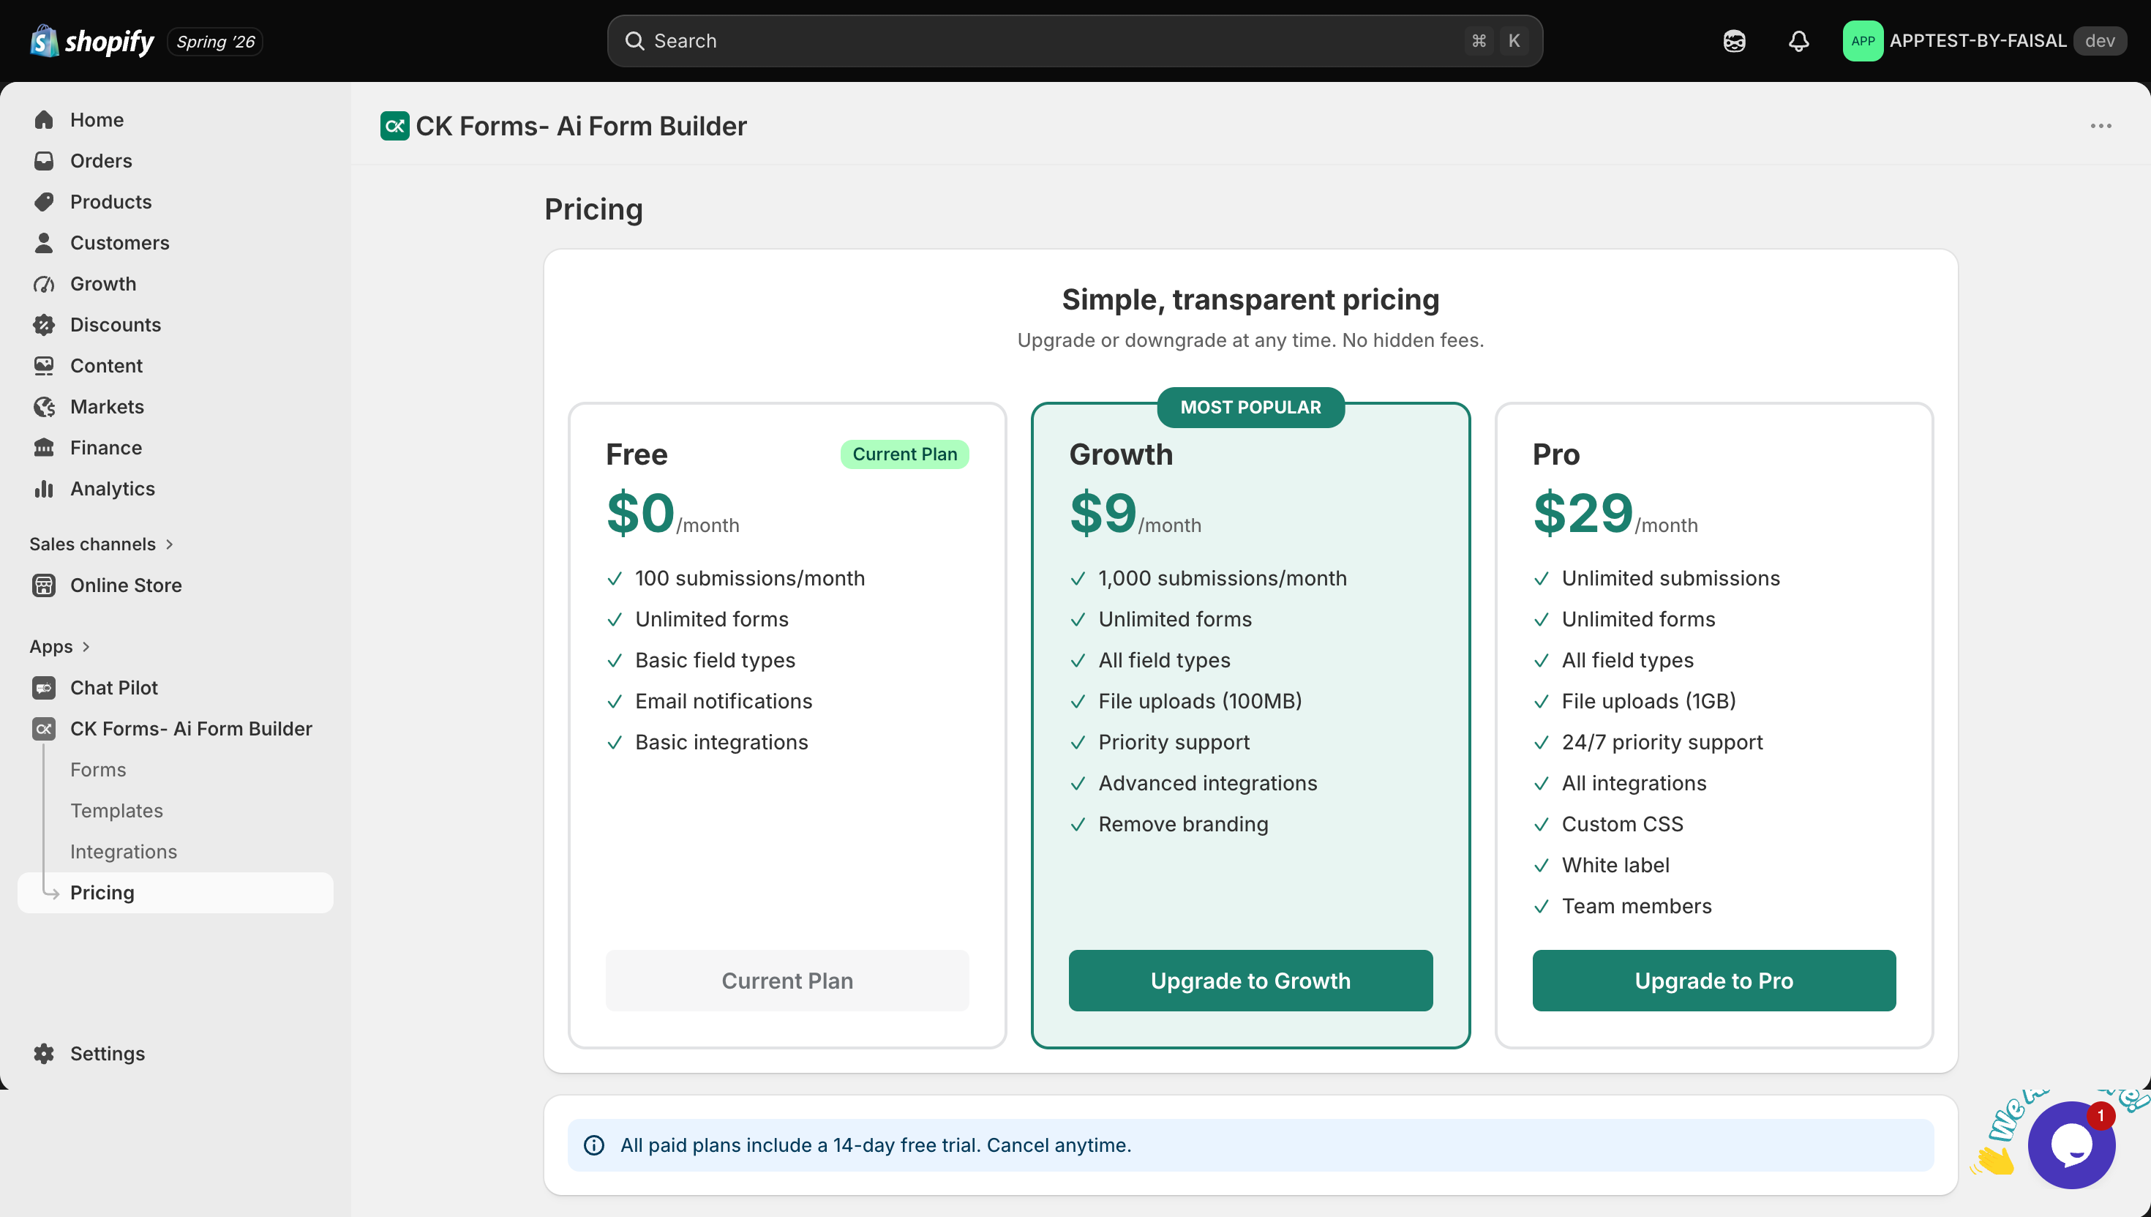
Task: Open Finance in sidebar
Action: click(176, 447)
